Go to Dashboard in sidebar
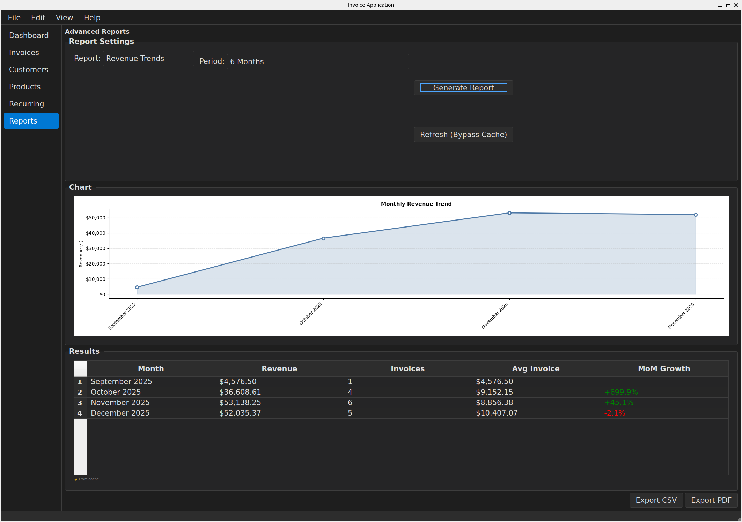 29,36
